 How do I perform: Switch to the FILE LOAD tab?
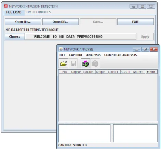[14, 12]
